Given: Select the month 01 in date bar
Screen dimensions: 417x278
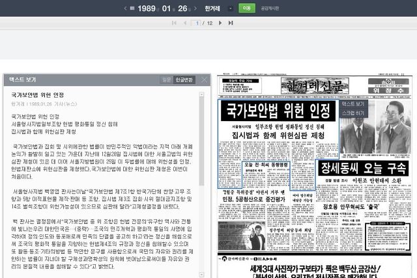Looking at the screenshot, I should (x=166, y=8).
